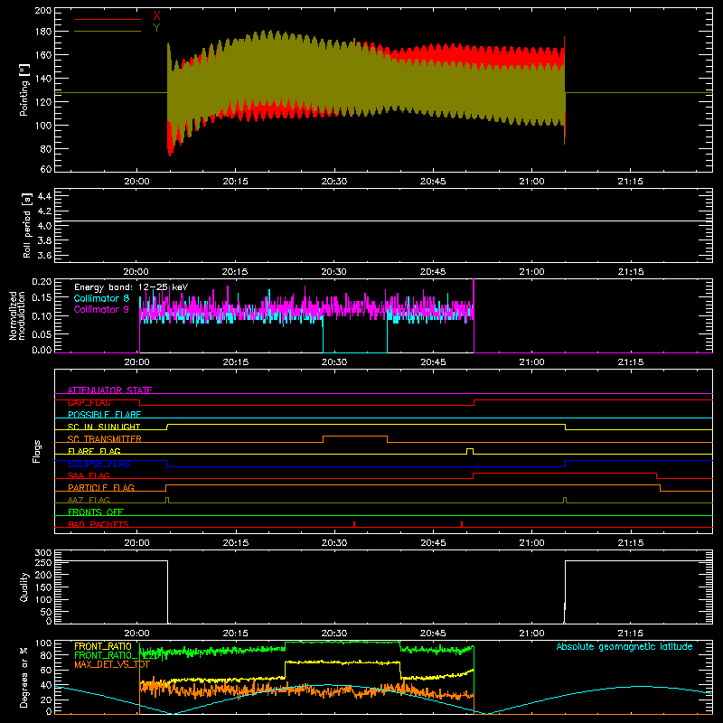The height and width of the screenshot is (723, 723).
Task: Click the BAD_PACKETS tick near 20:33
Action: click(x=354, y=524)
